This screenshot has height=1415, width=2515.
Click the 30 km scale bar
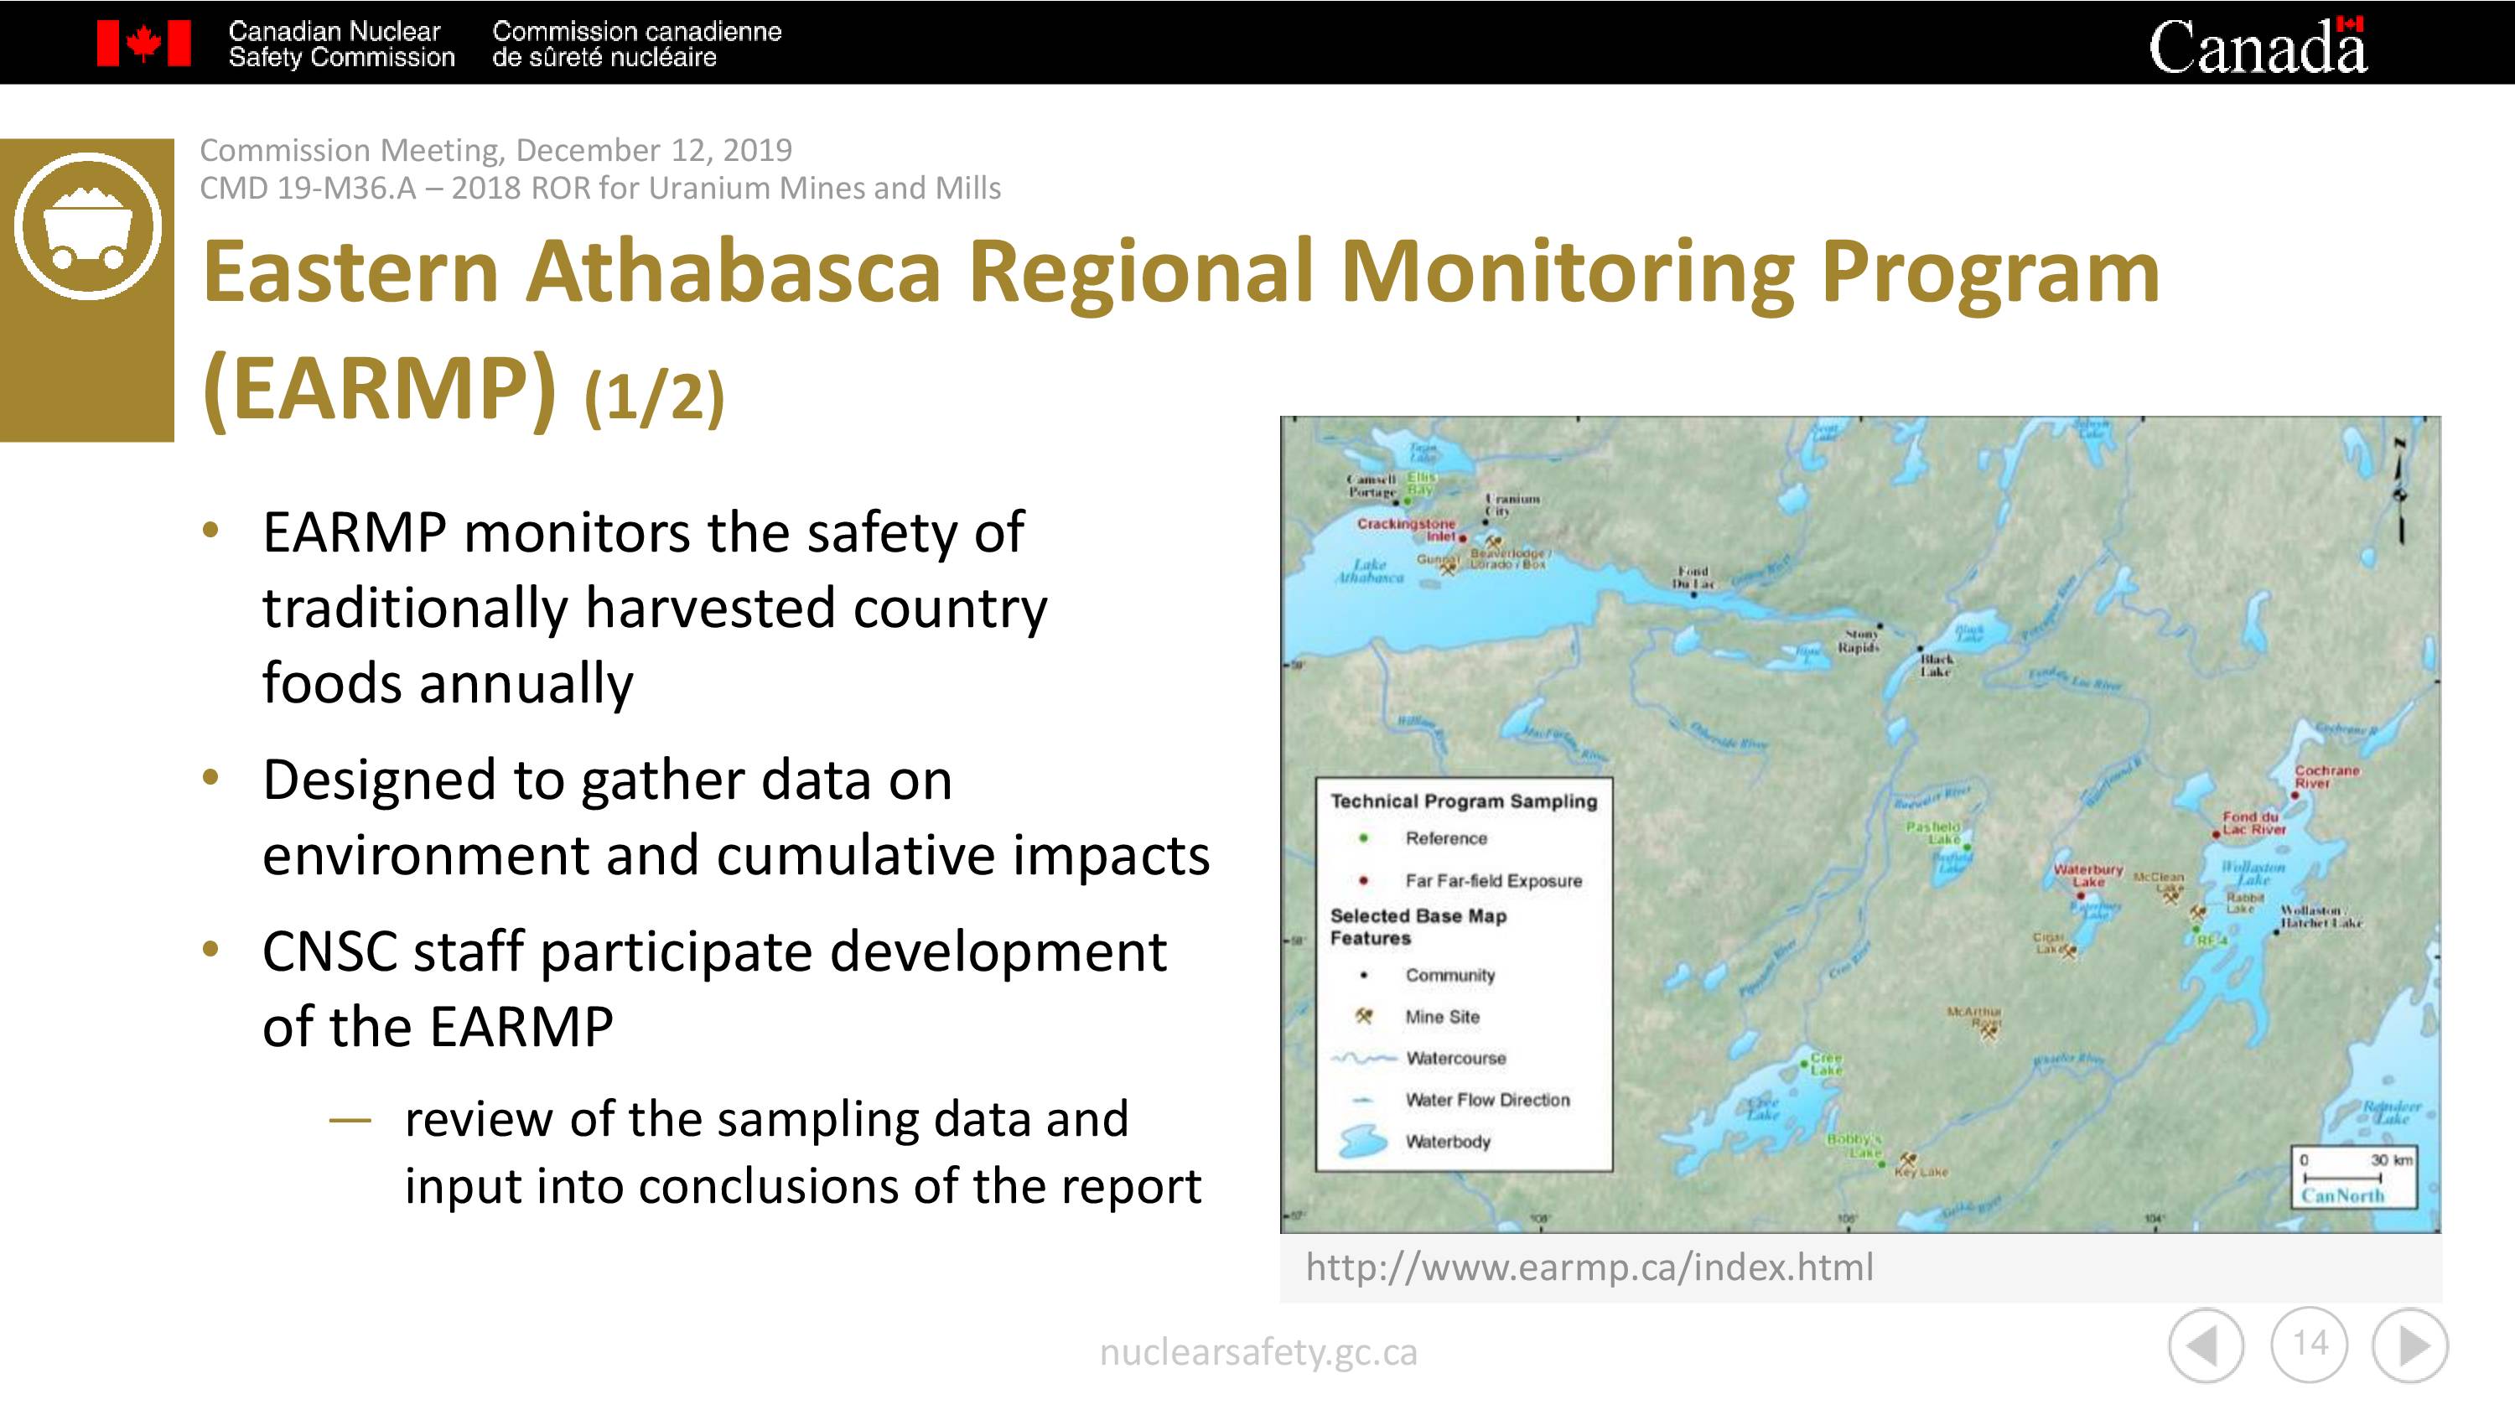tap(2354, 1170)
